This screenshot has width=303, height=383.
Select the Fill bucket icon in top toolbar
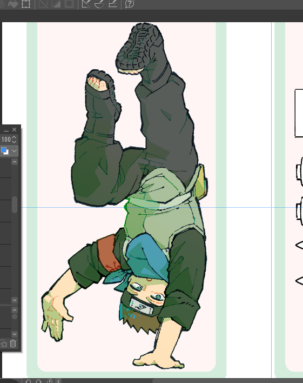pos(13,3)
